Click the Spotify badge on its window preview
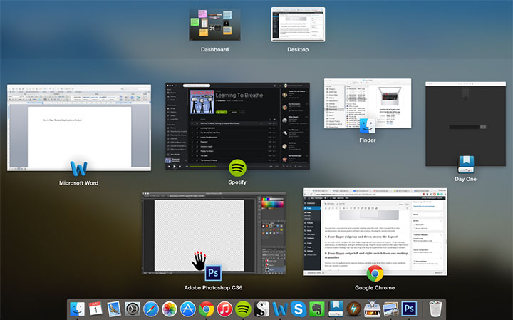513x320 pixels. [237, 168]
